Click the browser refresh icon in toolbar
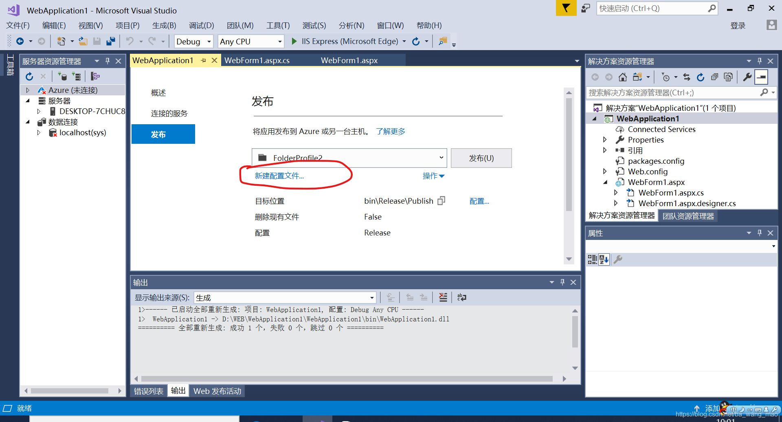782x422 pixels. coord(416,41)
